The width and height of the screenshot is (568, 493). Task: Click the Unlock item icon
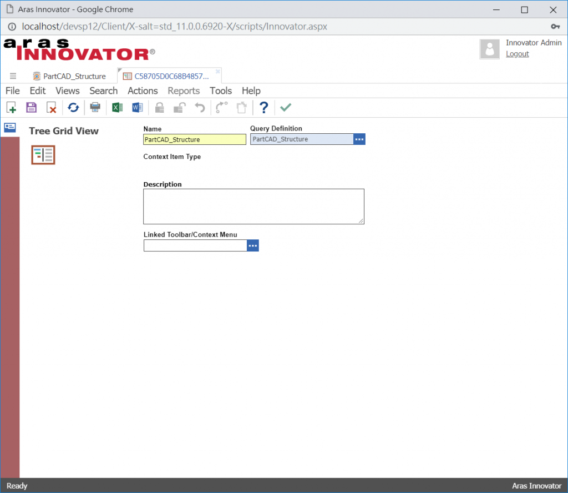[x=180, y=108]
